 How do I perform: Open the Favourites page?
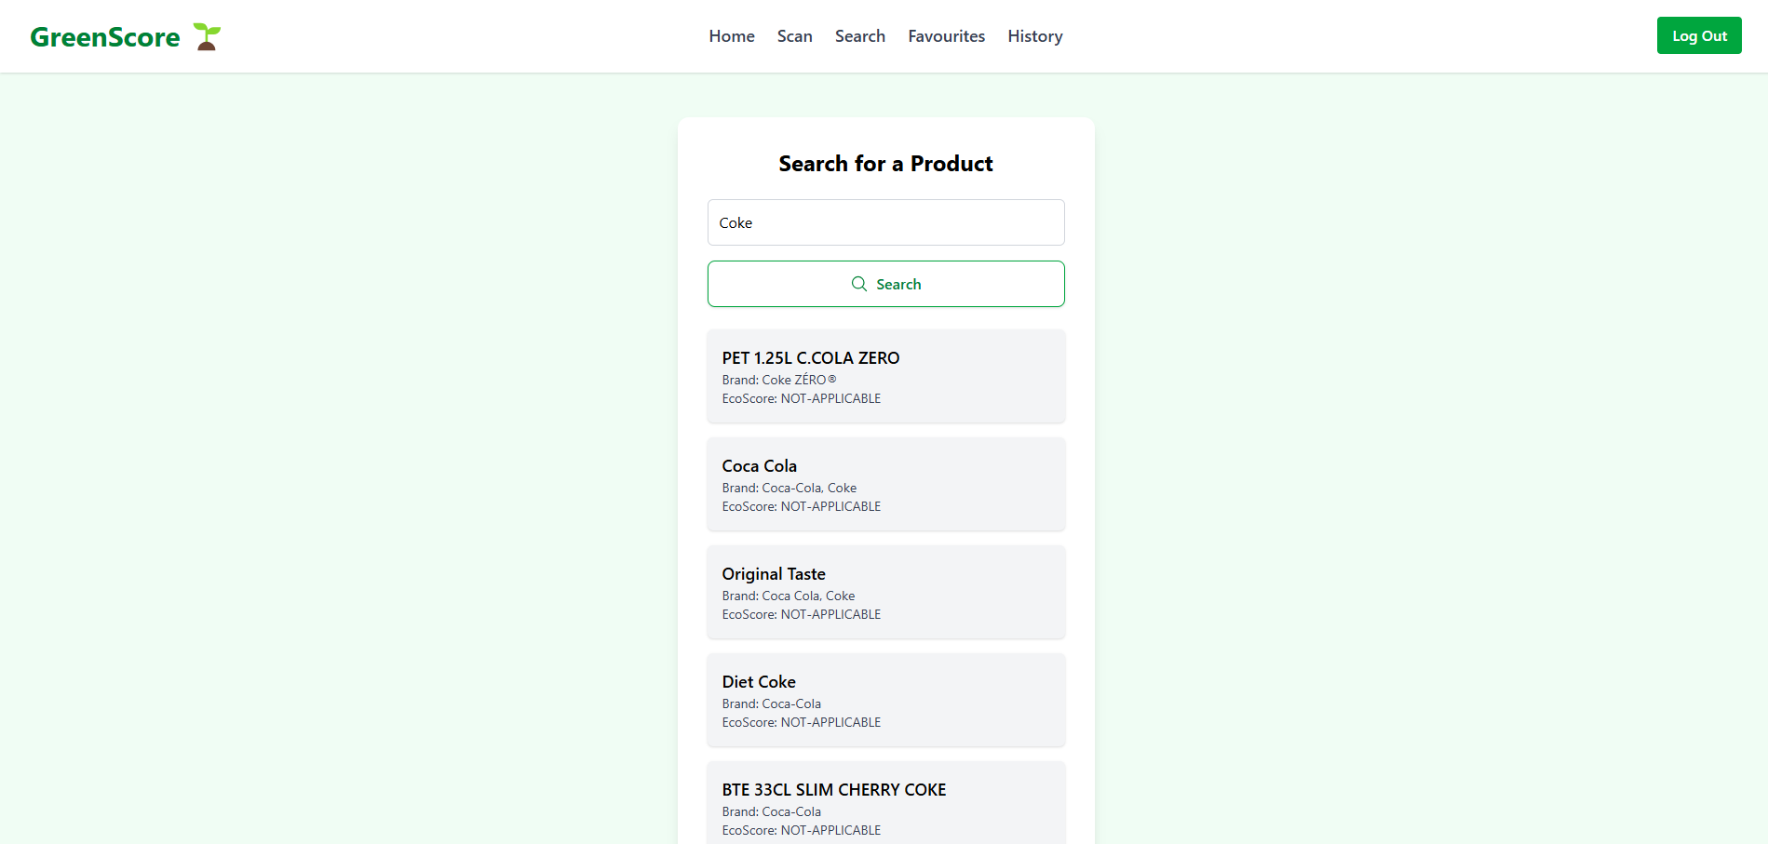pyautogui.click(x=946, y=36)
